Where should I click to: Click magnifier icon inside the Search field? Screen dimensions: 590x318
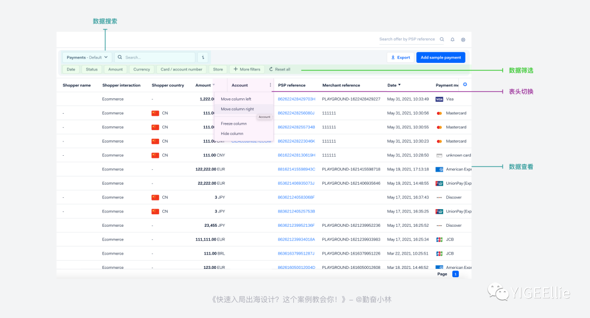click(120, 57)
